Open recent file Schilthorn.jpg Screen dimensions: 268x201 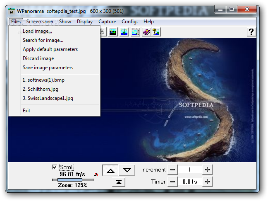pos(54,89)
